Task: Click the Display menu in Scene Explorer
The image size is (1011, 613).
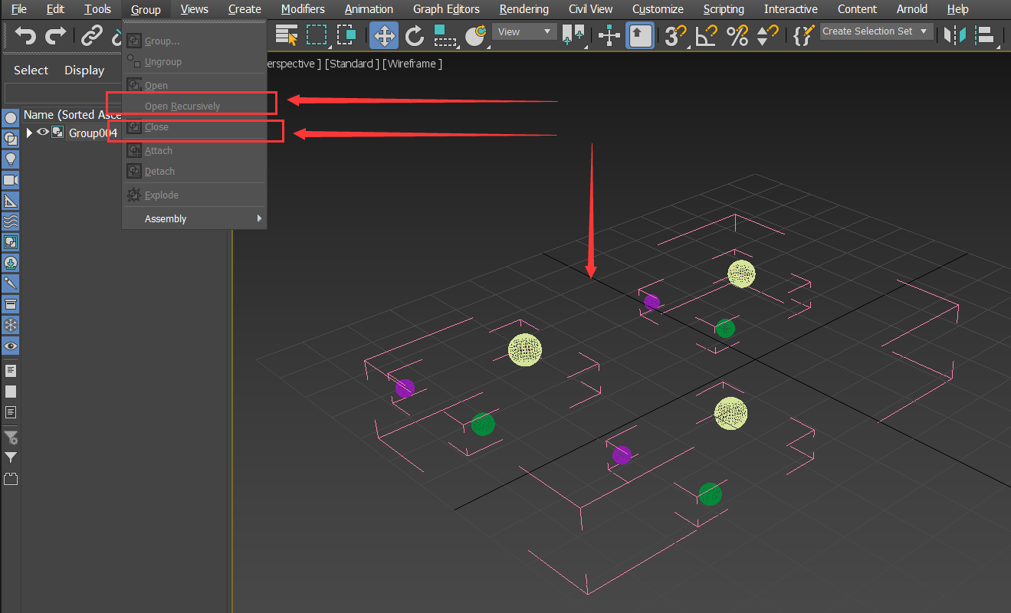Action: [84, 70]
